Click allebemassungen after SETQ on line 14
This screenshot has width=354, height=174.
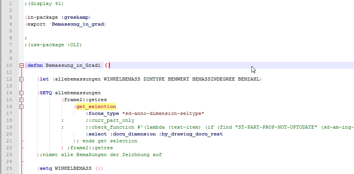[x=78, y=93]
